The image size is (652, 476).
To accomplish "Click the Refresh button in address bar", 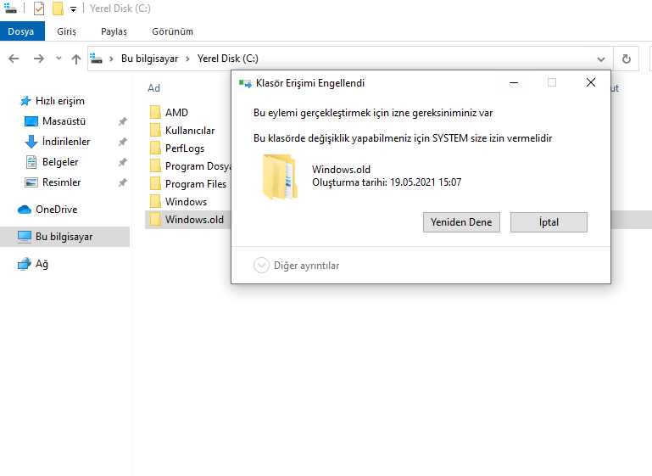I will coord(627,59).
